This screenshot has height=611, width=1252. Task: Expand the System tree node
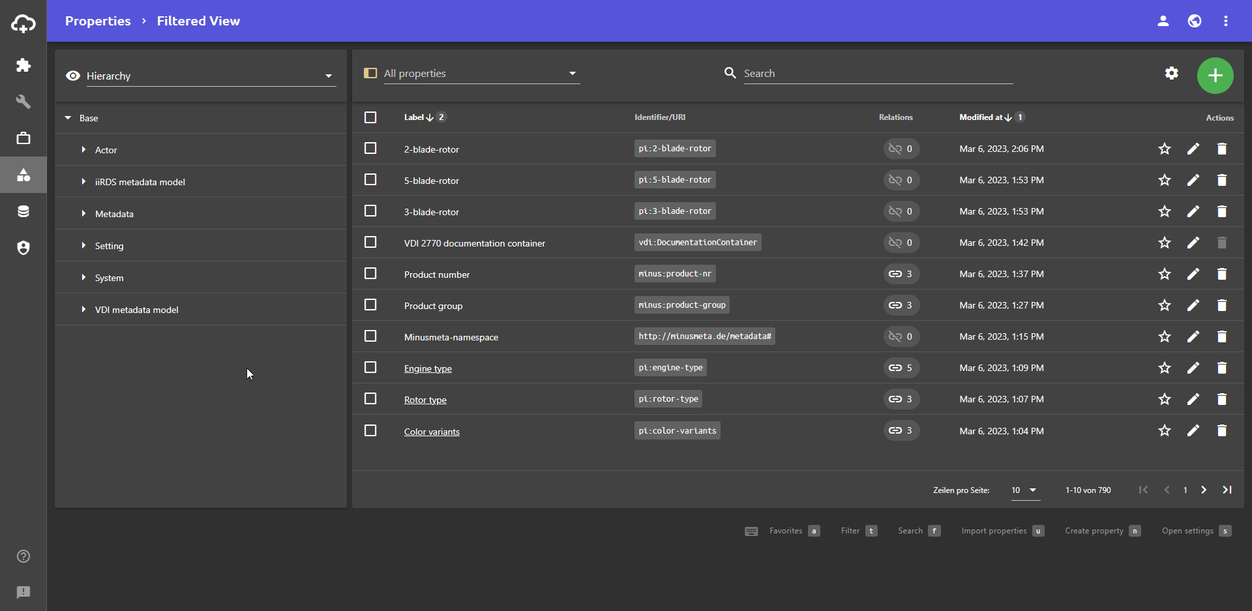83,278
